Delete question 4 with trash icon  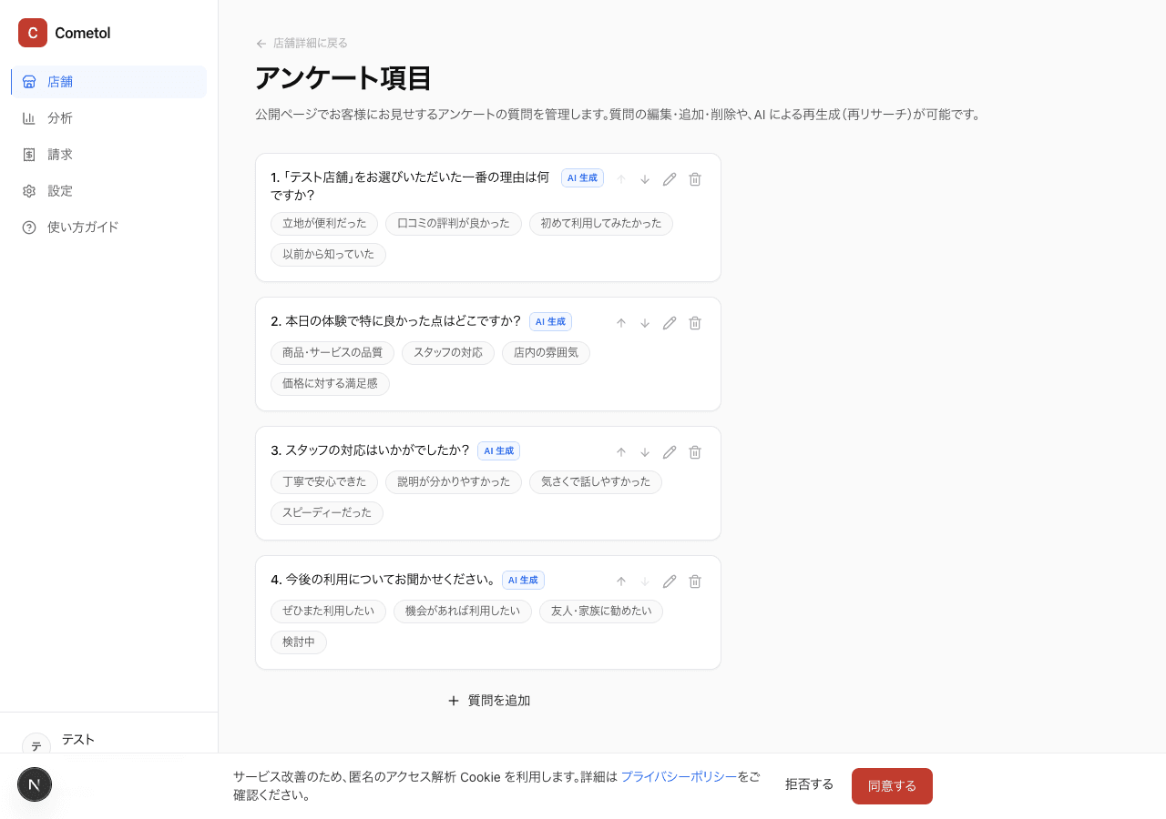[x=695, y=581]
